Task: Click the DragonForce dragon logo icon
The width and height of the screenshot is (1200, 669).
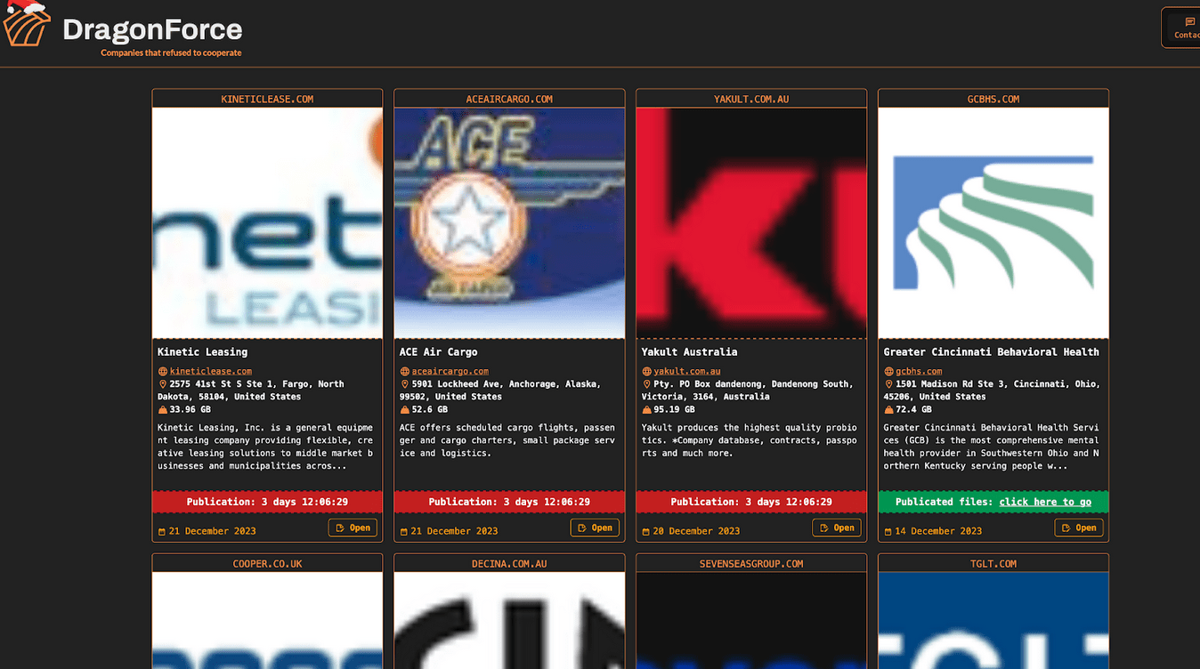Action: tap(25, 25)
